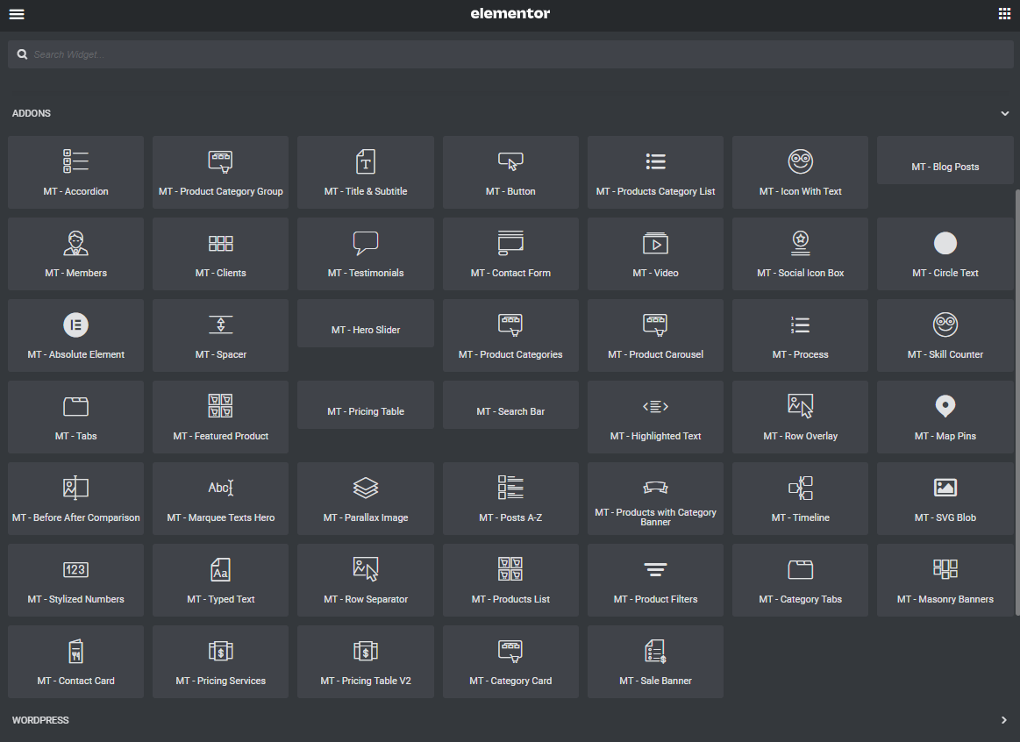Click the MT - Products with Category Banner icon
Image resolution: width=1020 pixels, height=742 pixels.
click(x=656, y=487)
